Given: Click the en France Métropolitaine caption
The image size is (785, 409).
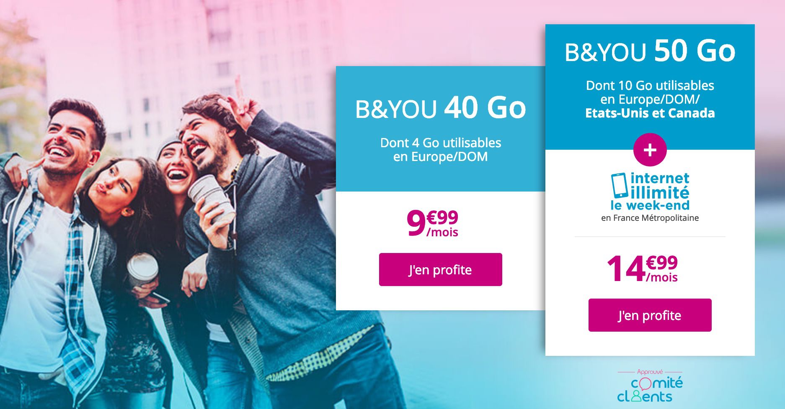Looking at the screenshot, I should tap(650, 218).
